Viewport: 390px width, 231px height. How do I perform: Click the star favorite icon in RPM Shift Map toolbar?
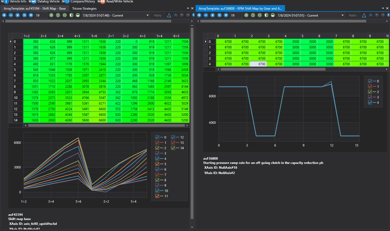tap(371, 15)
